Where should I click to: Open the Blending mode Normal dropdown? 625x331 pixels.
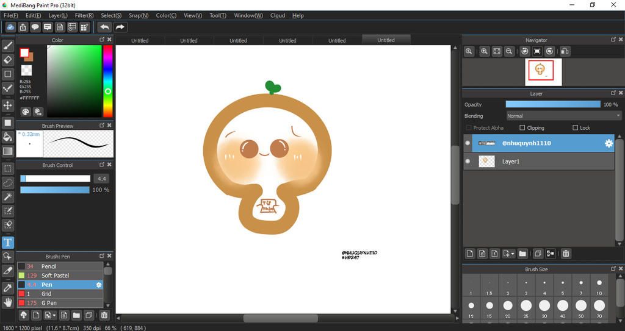click(563, 116)
